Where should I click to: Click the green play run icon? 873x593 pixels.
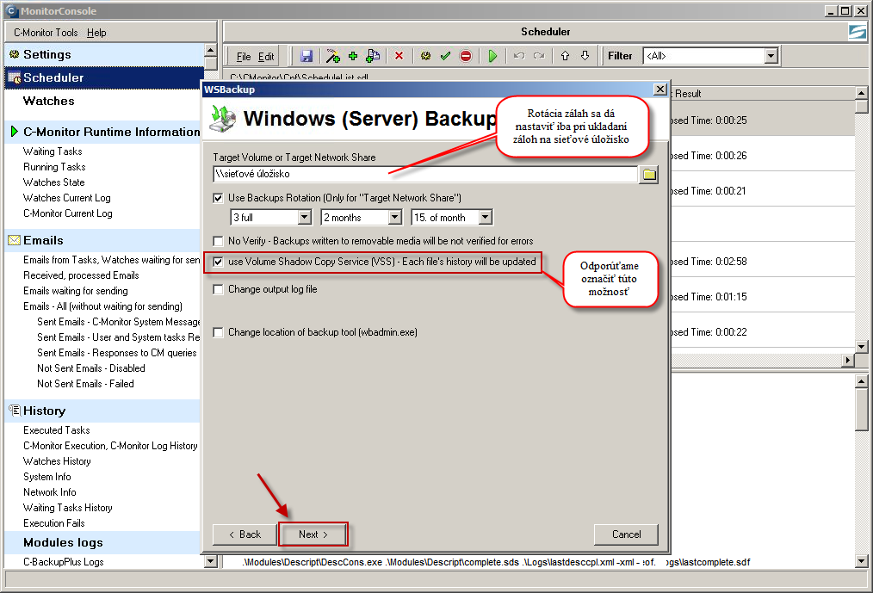(x=492, y=56)
